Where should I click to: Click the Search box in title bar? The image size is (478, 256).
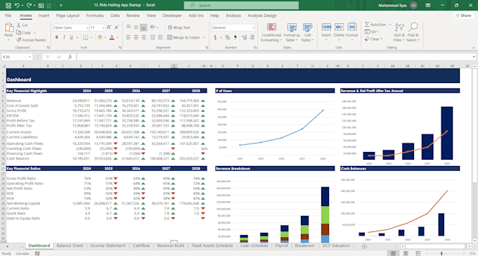(x=241, y=5)
